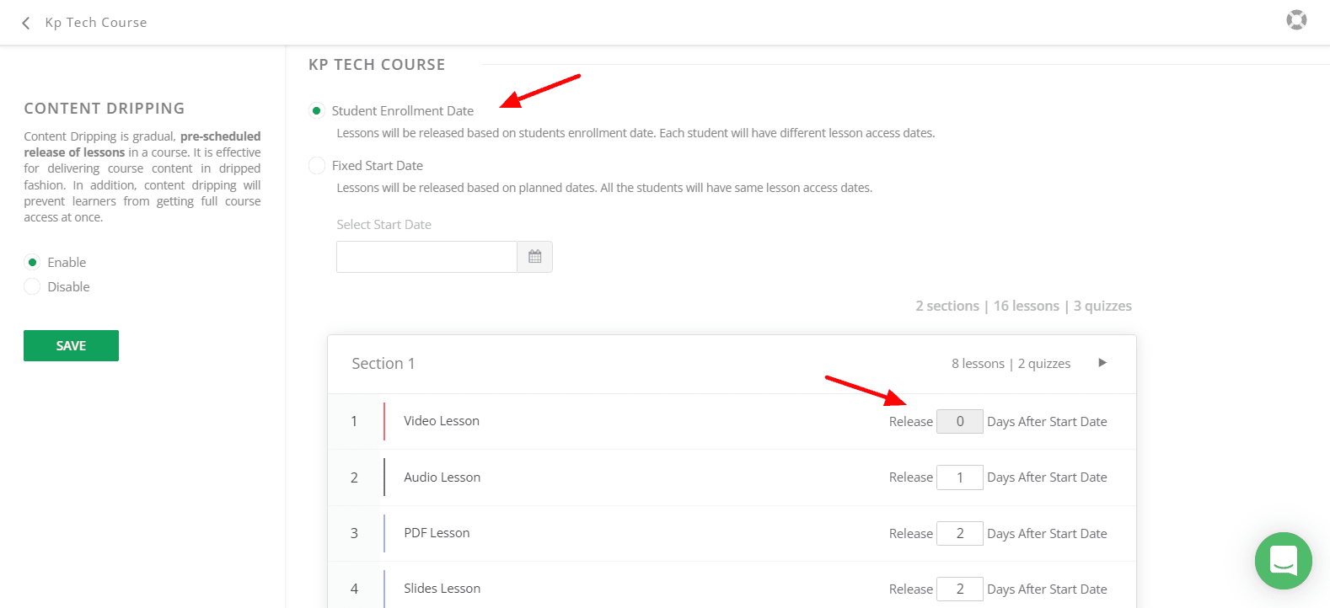Disable content dripping
Viewport: 1330px width, 608px height.
(32, 287)
